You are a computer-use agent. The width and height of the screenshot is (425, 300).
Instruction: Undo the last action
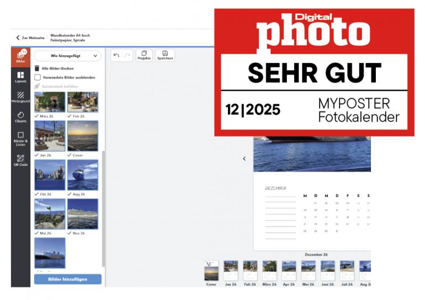[x=116, y=55]
